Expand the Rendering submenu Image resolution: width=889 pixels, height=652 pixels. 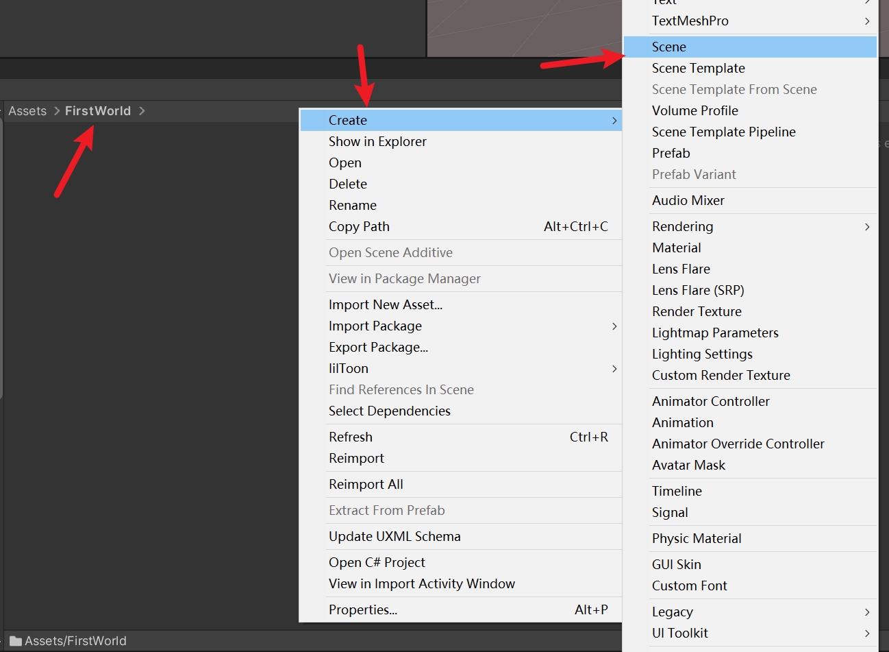[751, 226]
